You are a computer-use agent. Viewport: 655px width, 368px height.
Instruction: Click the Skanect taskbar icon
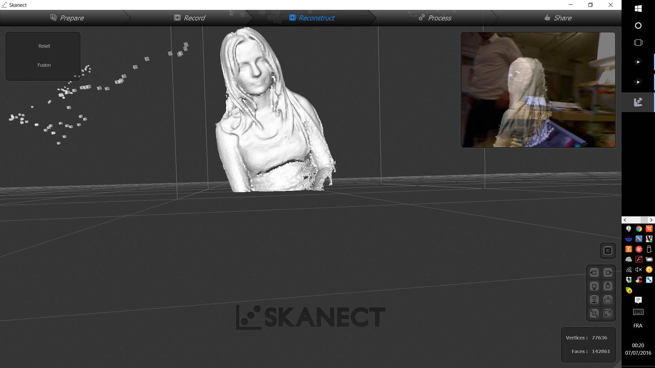click(638, 102)
